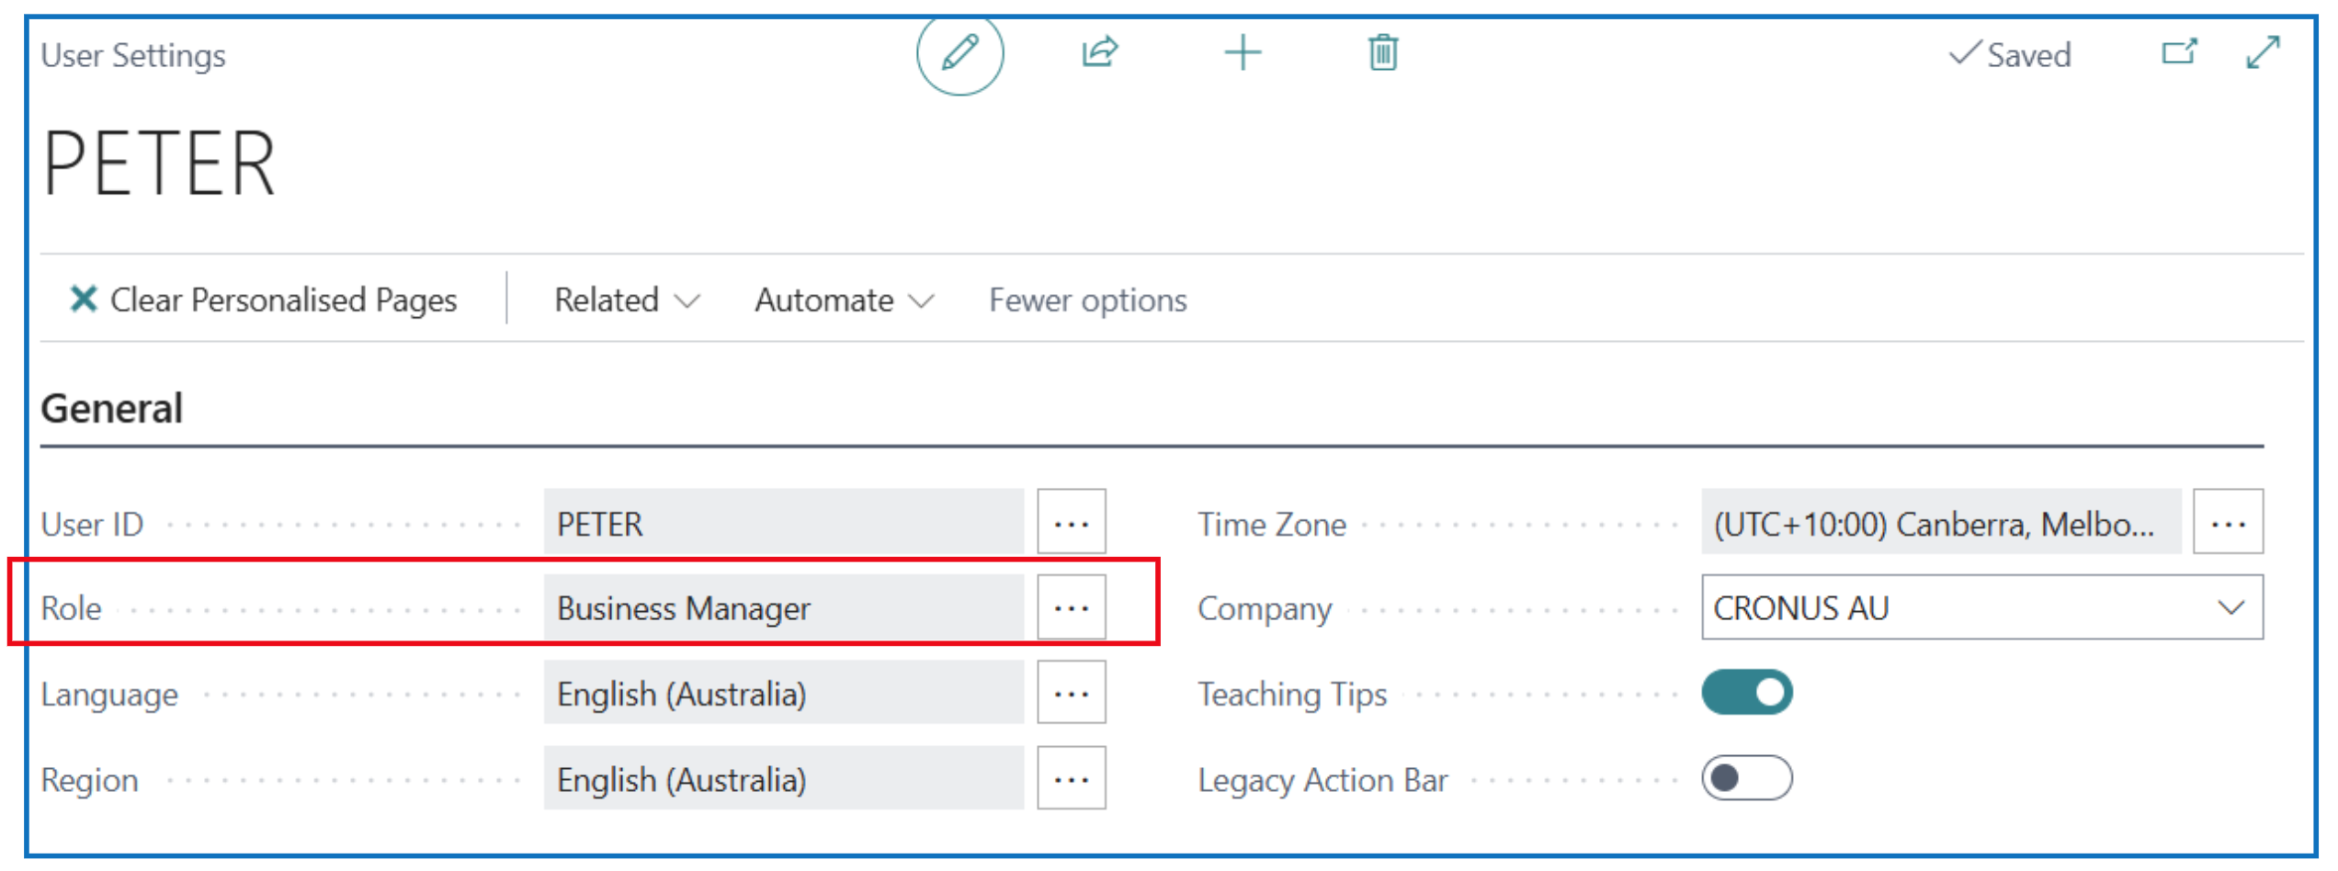Click Time Zone ellipsis lookup button

[2227, 523]
